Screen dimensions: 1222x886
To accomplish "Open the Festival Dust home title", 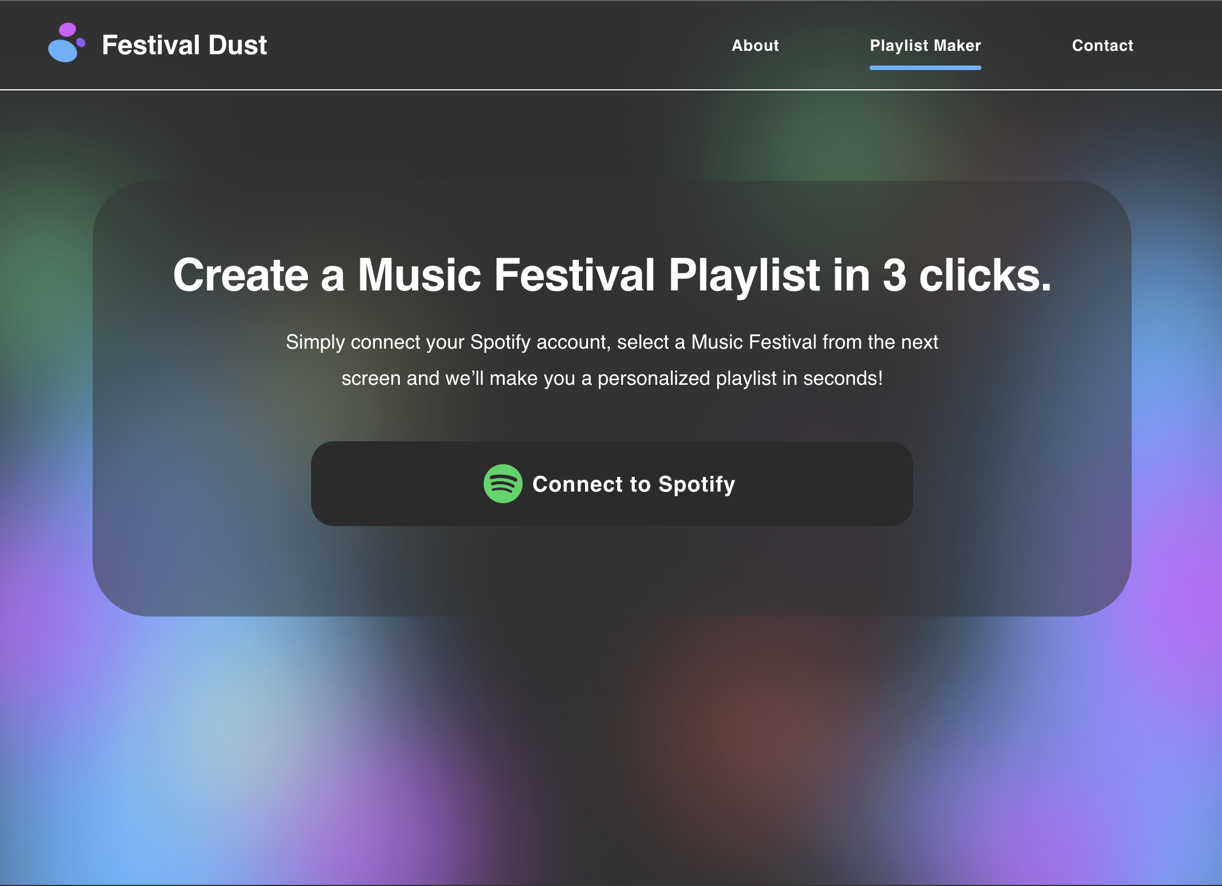I will pyautogui.click(x=184, y=45).
